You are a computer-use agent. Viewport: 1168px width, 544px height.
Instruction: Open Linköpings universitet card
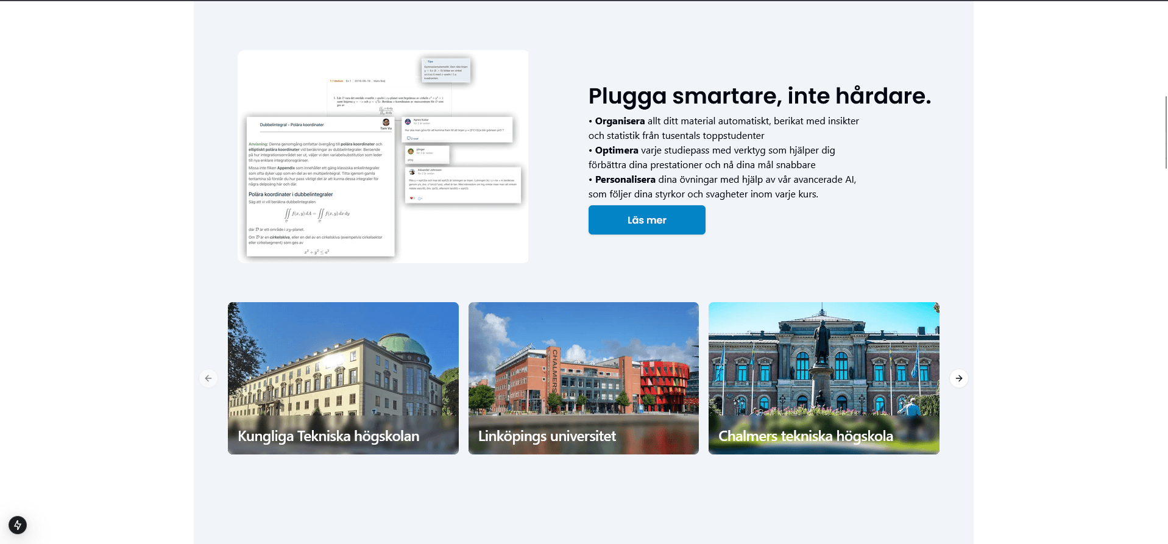tap(584, 378)
